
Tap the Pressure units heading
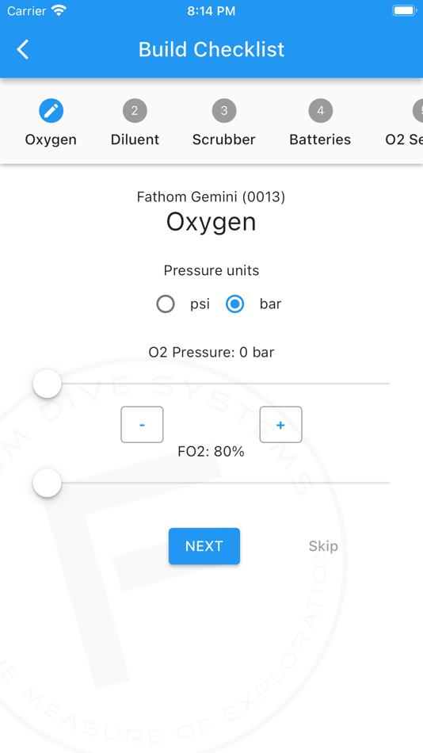click(211, 271)
